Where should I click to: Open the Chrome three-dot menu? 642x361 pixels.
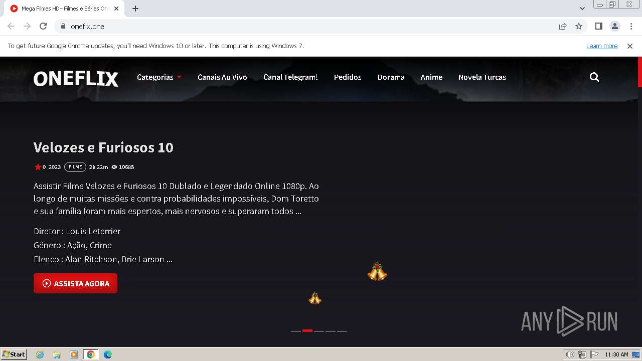point(630,26)
